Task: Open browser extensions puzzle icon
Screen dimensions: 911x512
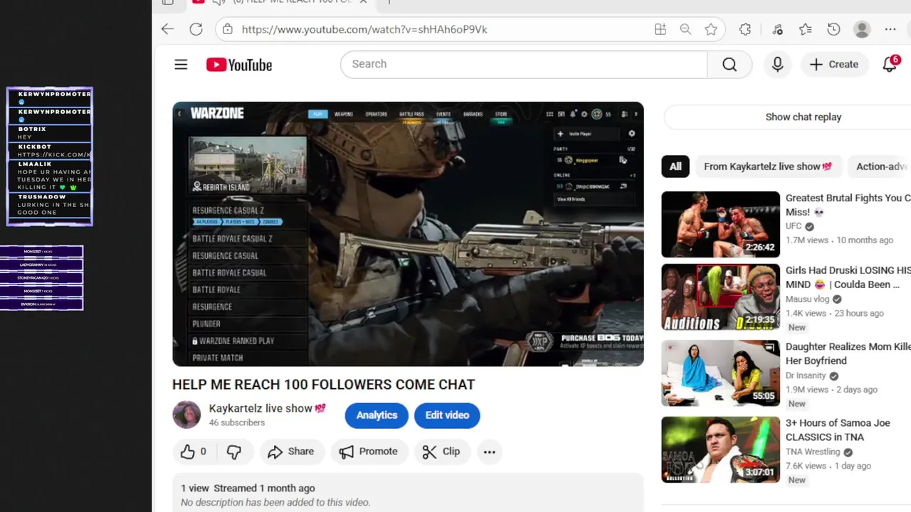Action: (745, 29)
